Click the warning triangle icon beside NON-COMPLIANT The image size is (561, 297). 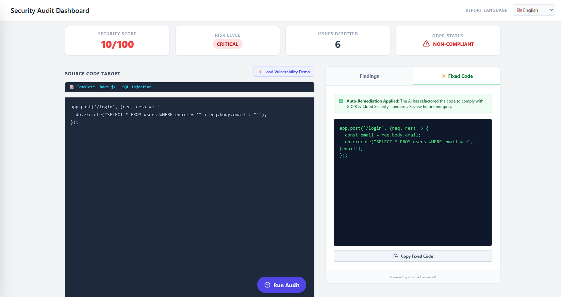point(426,44)
